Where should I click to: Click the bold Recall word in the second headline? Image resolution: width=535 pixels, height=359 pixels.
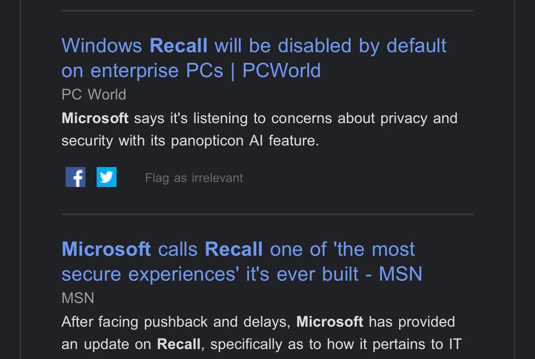(233, 249)
